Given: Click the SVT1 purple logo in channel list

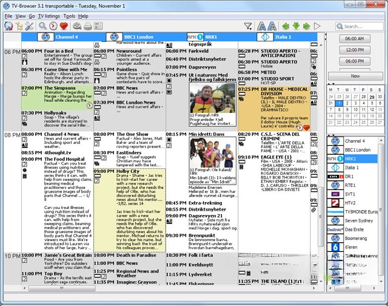Looking at the screenshot, I should click(x=335, y=194).
